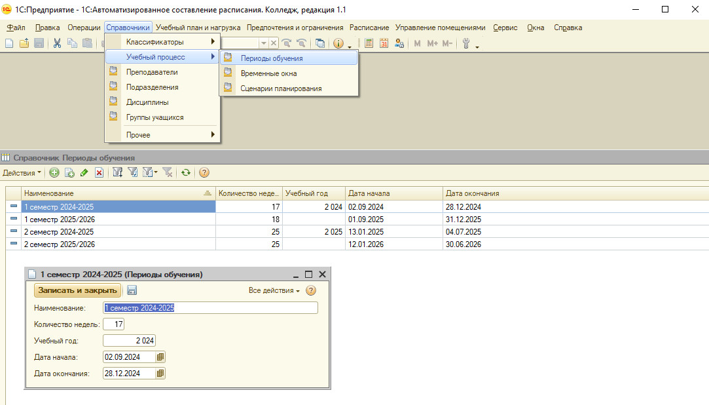Expand the Прочее submenu
The image size is (709, 405).
163,135
